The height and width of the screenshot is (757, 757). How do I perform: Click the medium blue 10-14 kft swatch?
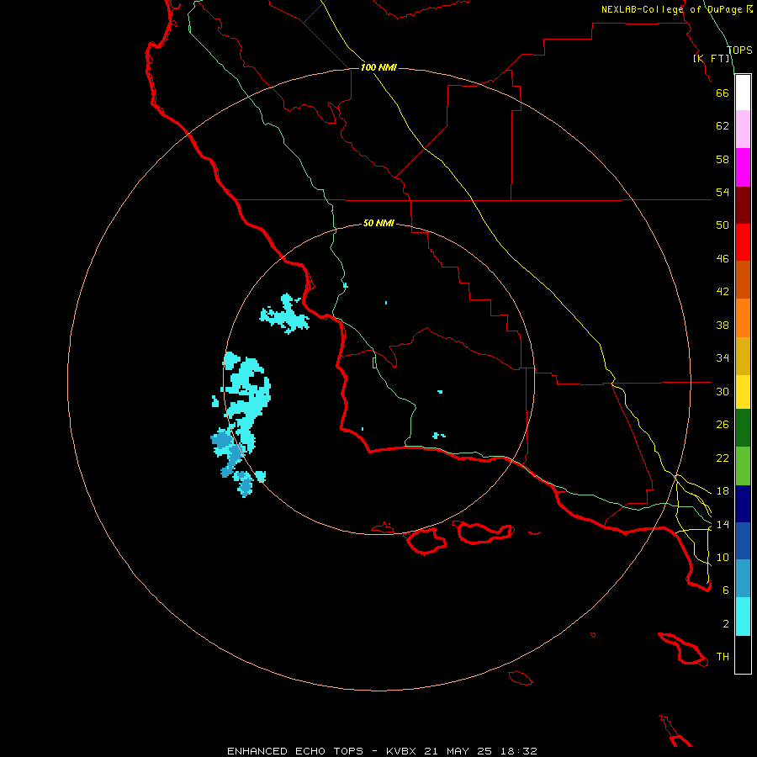[743, 541]
